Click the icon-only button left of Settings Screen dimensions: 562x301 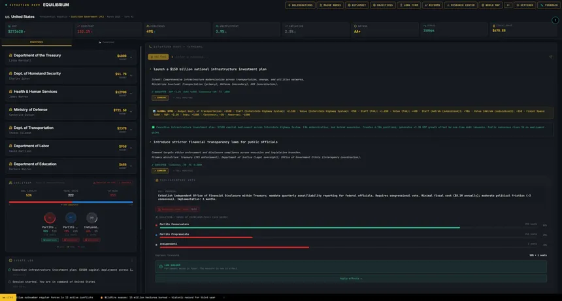(x=508, y=5)
